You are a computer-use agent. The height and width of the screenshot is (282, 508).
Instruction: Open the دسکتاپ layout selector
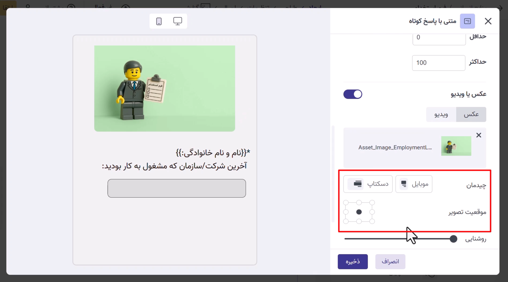coord(368,184)
